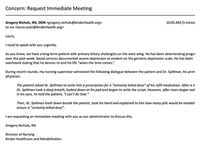Screen dimensions: 212x145
Task: Click the final italic phrase 'ensure a "certainly lethal dose"'
Action: pos(43,107)
